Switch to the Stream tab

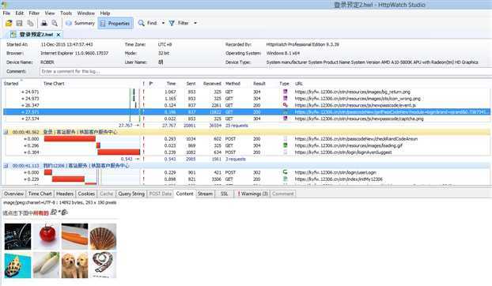(205, 194)
